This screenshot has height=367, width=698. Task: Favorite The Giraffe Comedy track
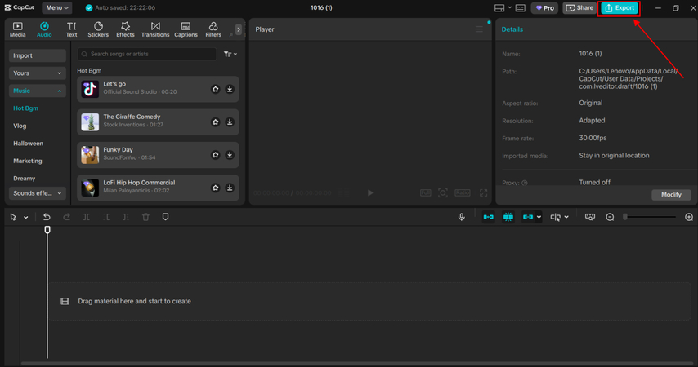coord(216,122)
